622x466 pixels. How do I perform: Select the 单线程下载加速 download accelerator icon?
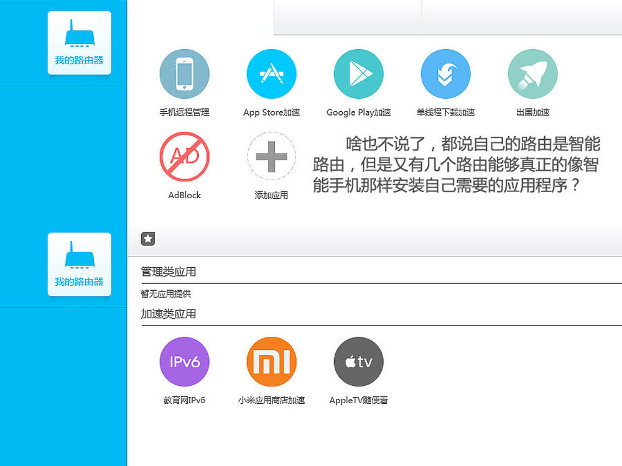pos(445,74)
